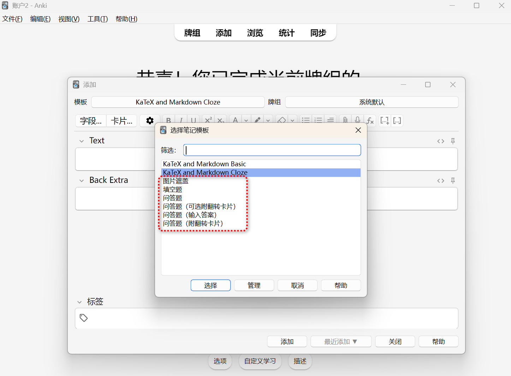Confirm with the 选择 button

pyautogui.click(x=210, y=285)
